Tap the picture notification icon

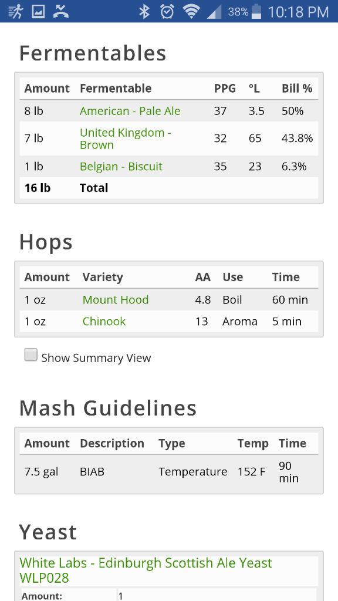coord(38,12)
